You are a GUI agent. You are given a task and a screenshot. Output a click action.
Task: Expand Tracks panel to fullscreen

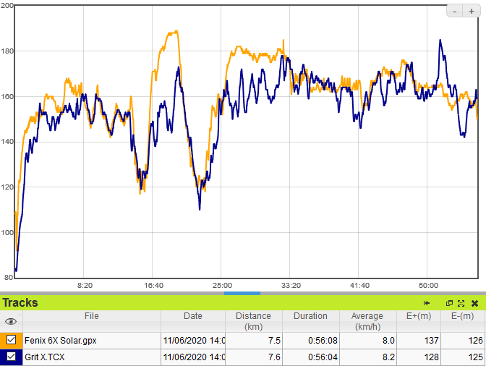point(461,303)
